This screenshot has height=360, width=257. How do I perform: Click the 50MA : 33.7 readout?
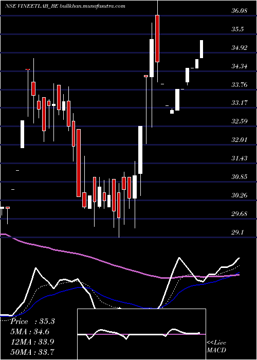click(x=32, y=352)
